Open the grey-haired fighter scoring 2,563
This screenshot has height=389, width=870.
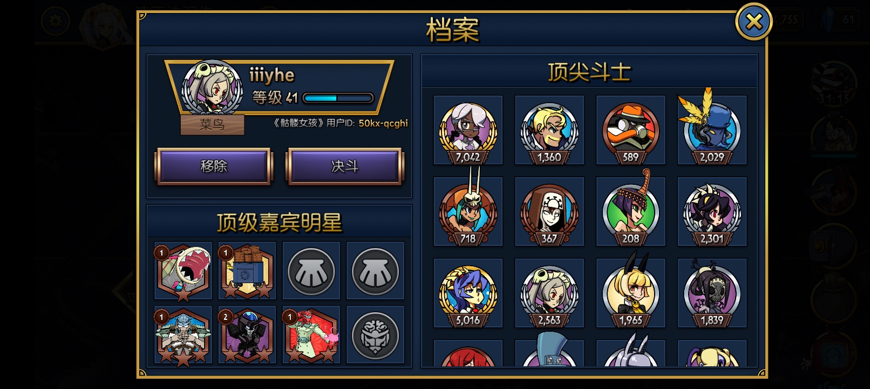[549, 293]
